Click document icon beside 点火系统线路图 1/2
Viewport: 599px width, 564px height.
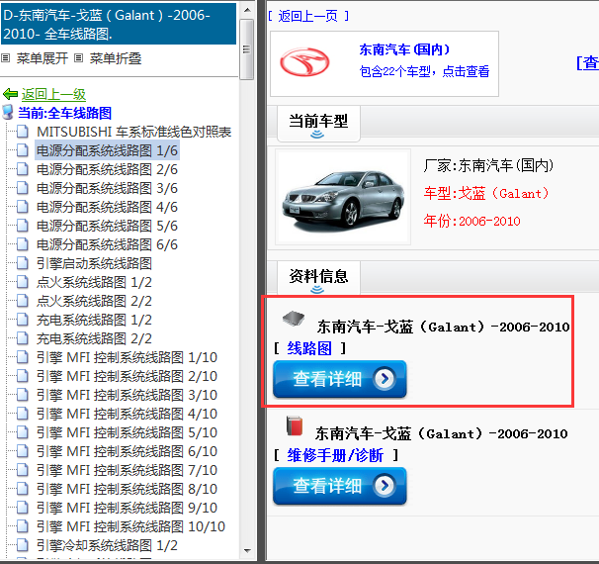[x=23, y=282]
